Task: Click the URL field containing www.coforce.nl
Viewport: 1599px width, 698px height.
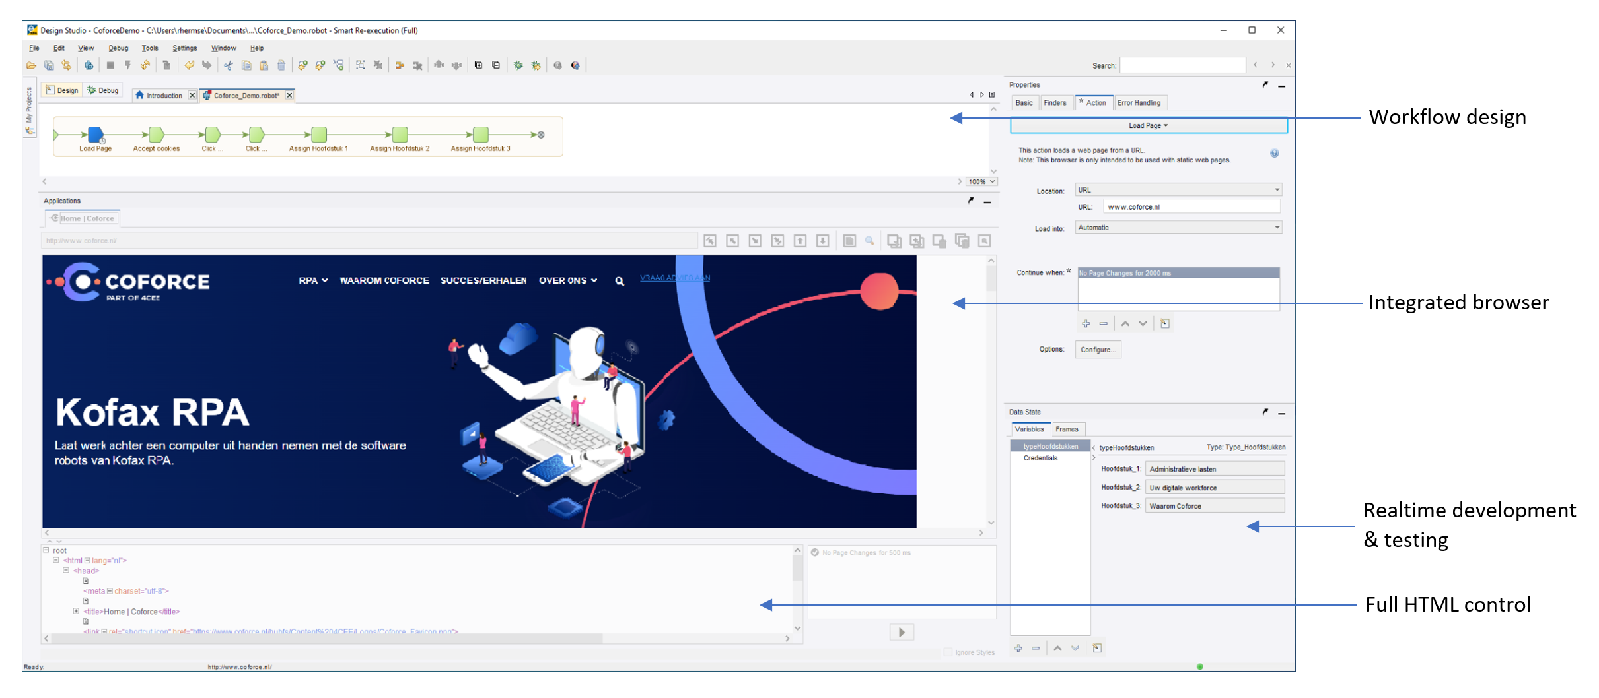Action: click(1191, 207)
